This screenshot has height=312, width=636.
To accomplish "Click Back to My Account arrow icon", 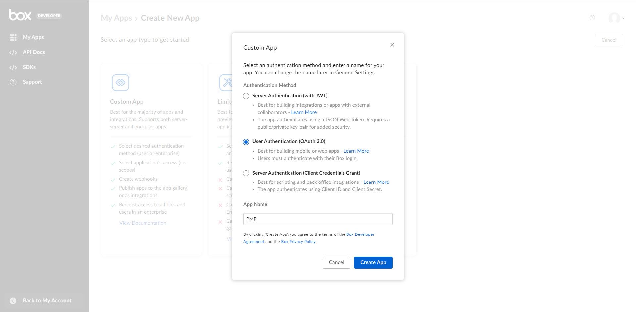I will point(13,301).
